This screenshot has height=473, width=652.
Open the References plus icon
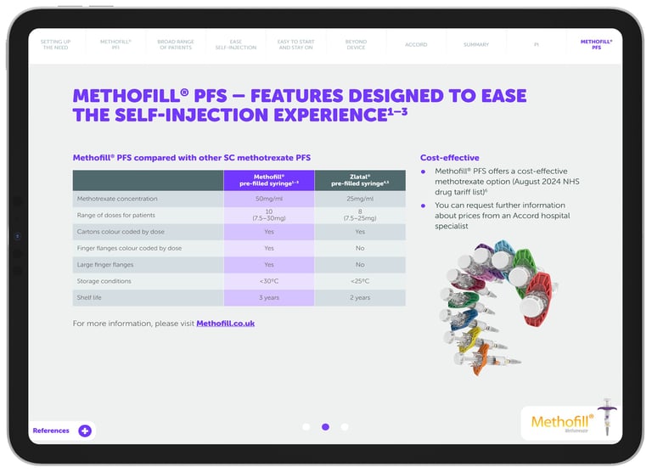(x=85, y=431)
